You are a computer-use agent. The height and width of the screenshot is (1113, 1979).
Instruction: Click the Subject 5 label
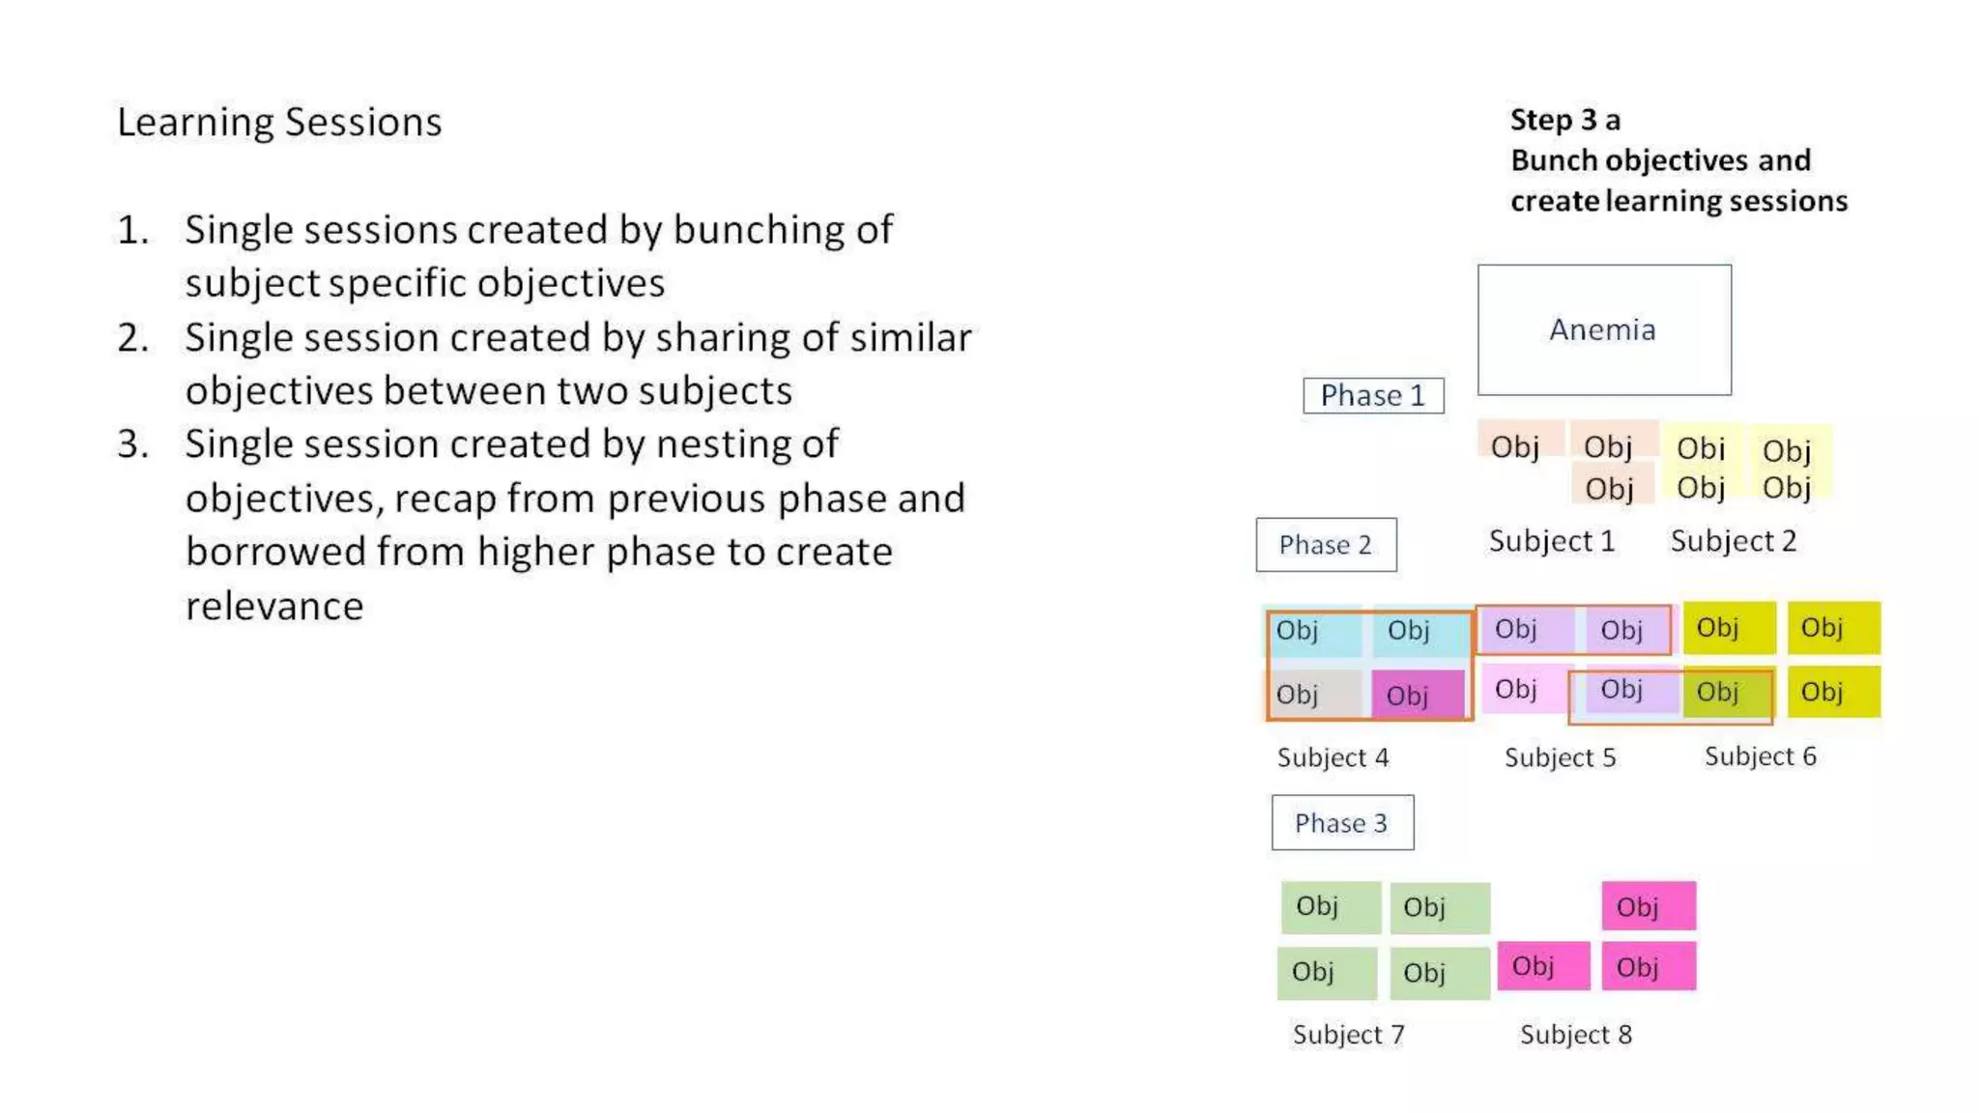tap(1560, 757)
